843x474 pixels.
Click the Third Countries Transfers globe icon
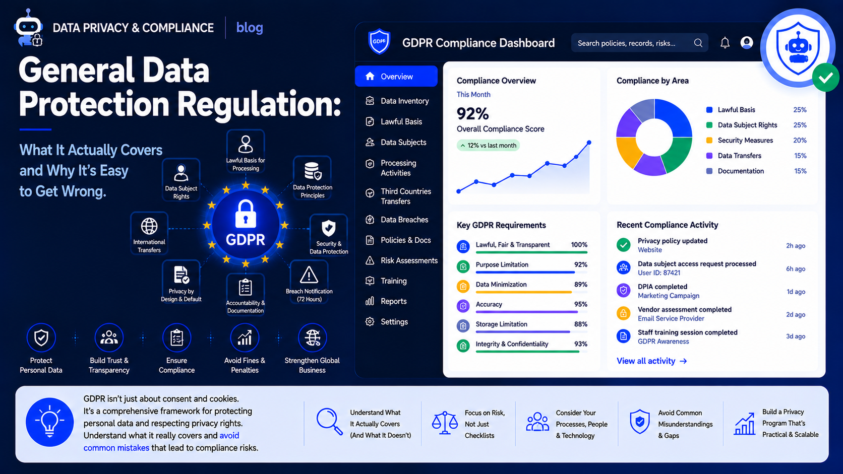pyautogui.click(x=370, y=192)
